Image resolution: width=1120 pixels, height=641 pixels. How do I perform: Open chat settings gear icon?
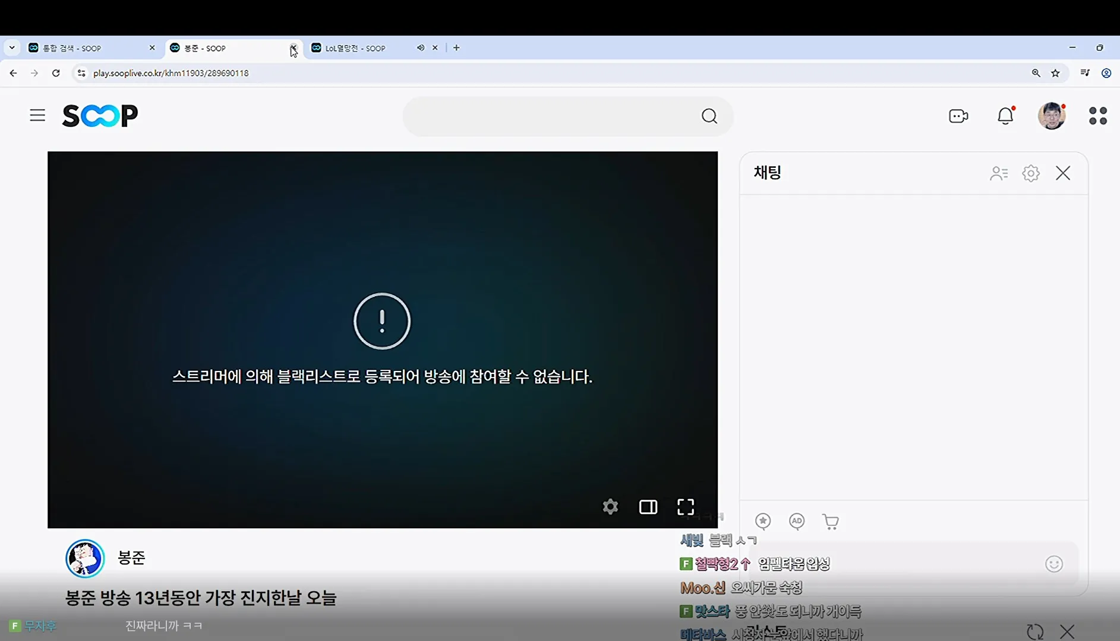pos(1031,173)
